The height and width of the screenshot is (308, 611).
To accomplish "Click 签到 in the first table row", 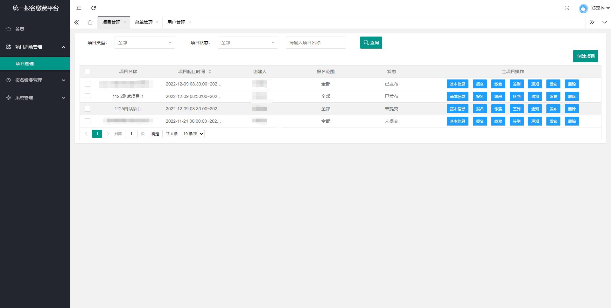I will coord(517,84).
